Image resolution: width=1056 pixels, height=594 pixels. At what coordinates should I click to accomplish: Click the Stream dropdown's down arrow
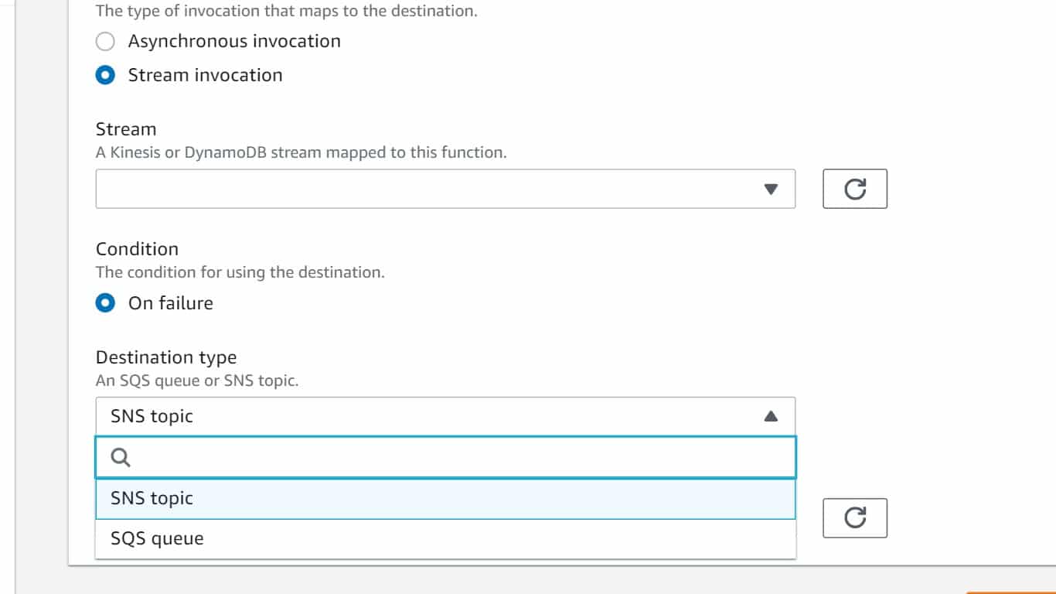[770, 189]
